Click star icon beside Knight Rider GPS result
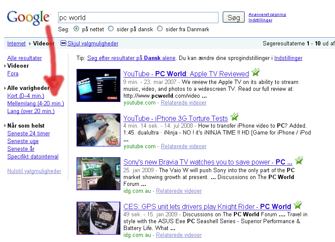The height and width of the screenshot is (242, 335). [297, 205]
